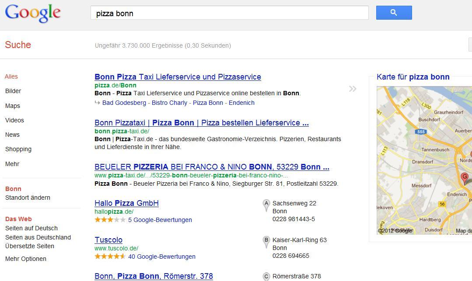Screen dimensions: 472x281
Task: Click map marker B next to Kaiser-Karl-Ring 63
Action: 266,242
